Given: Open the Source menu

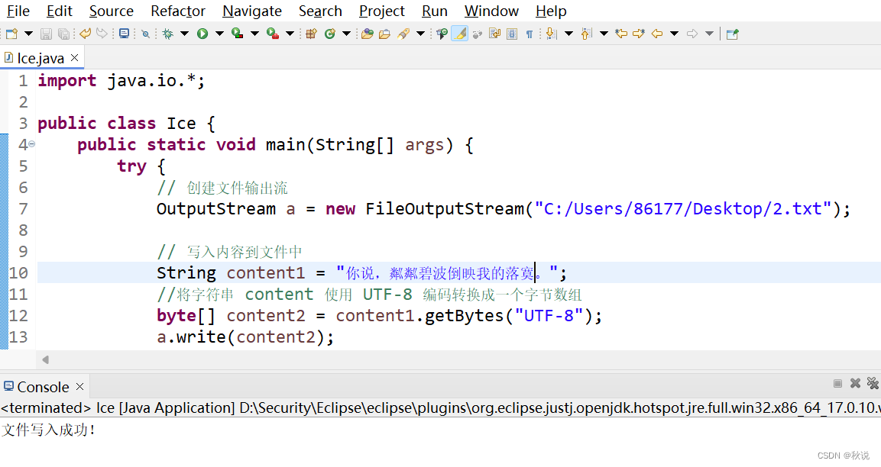Looking at the screenshot, I should (112, 11).
